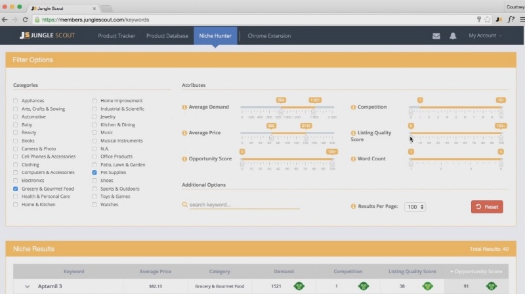Select the Niche Hunter tab
The height and width of the screenshot is (294, 525).
pyautogui.click(x=215, y=36)
